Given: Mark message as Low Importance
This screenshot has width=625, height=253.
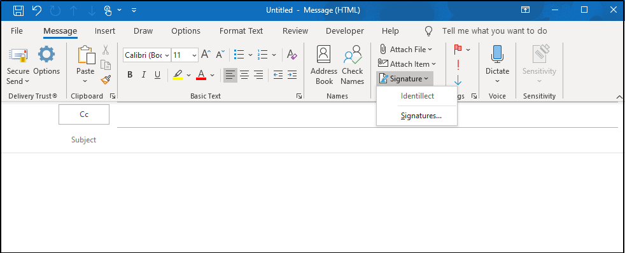Looking at the screenshot, I should tap(458, 81).
